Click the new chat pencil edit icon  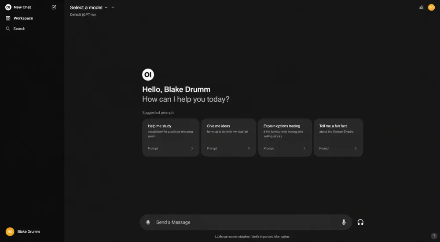point(54,7)
